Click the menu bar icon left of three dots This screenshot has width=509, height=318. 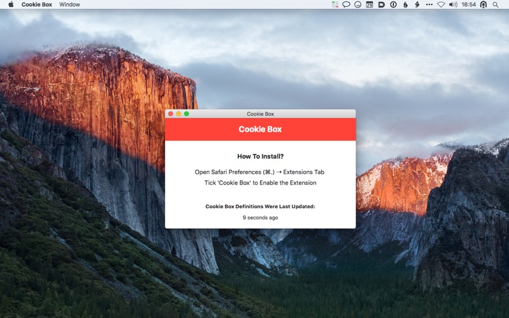click(x=417, y=4)
